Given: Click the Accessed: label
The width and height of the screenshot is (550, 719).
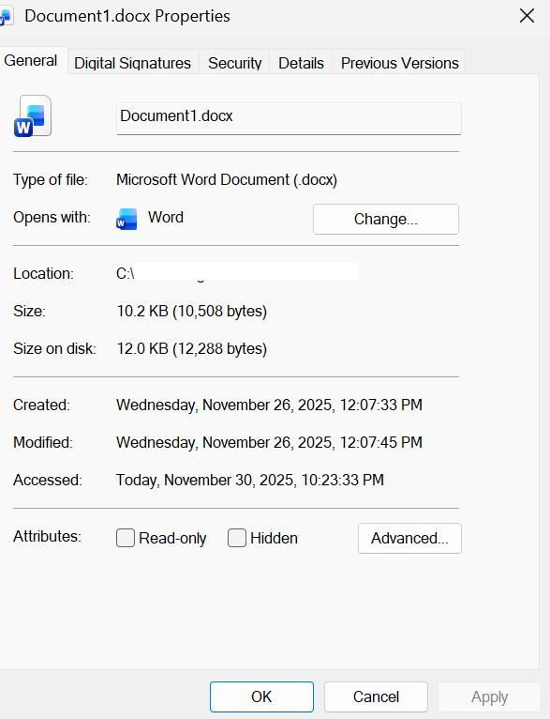Looking at the screenshot, I should click(x=48, y=481).
